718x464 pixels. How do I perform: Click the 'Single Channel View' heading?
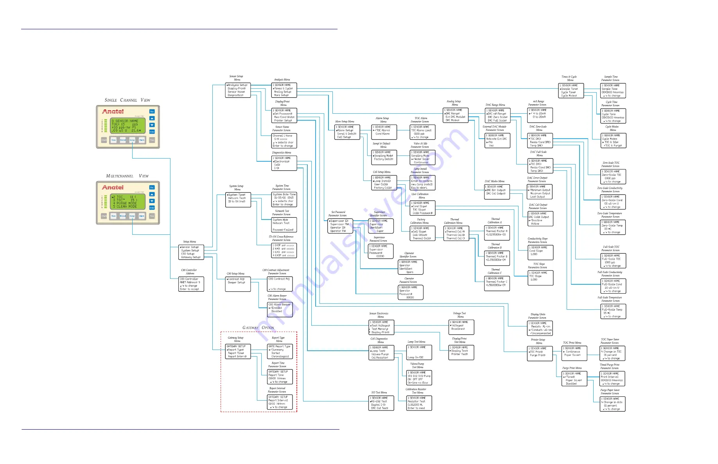[127, 100]
